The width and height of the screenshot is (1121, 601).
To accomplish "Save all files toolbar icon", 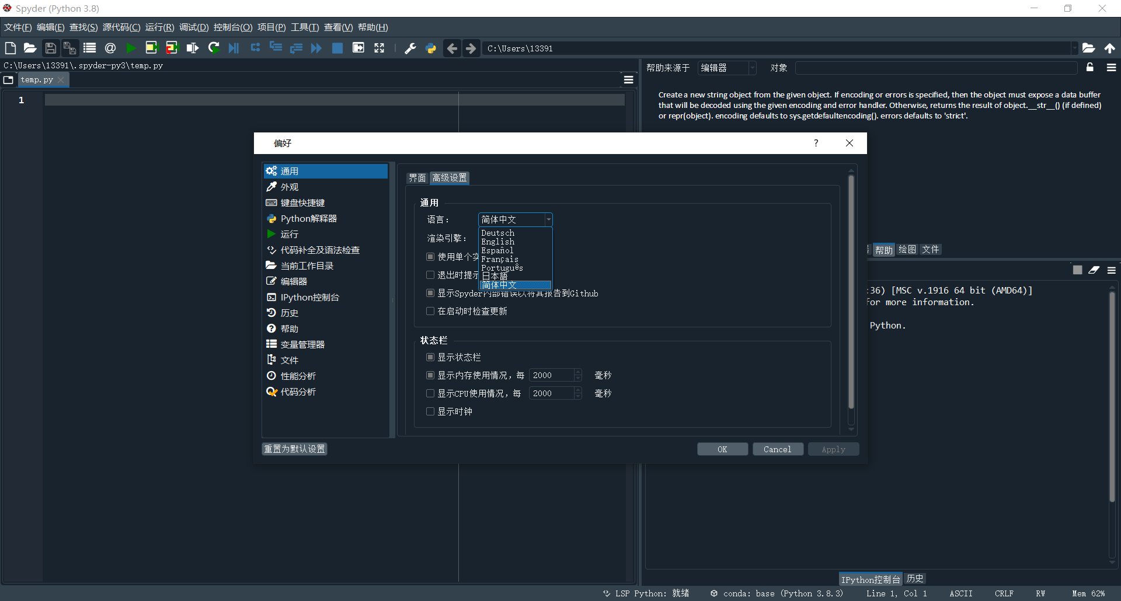I will click(69, 48).
